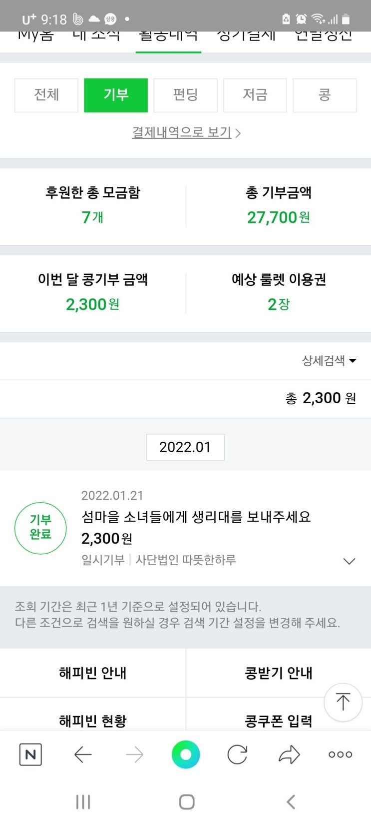The height and width of the screenshot is (825, 371).
Task: Tap the share arrow icon
Action: point(289,754)
